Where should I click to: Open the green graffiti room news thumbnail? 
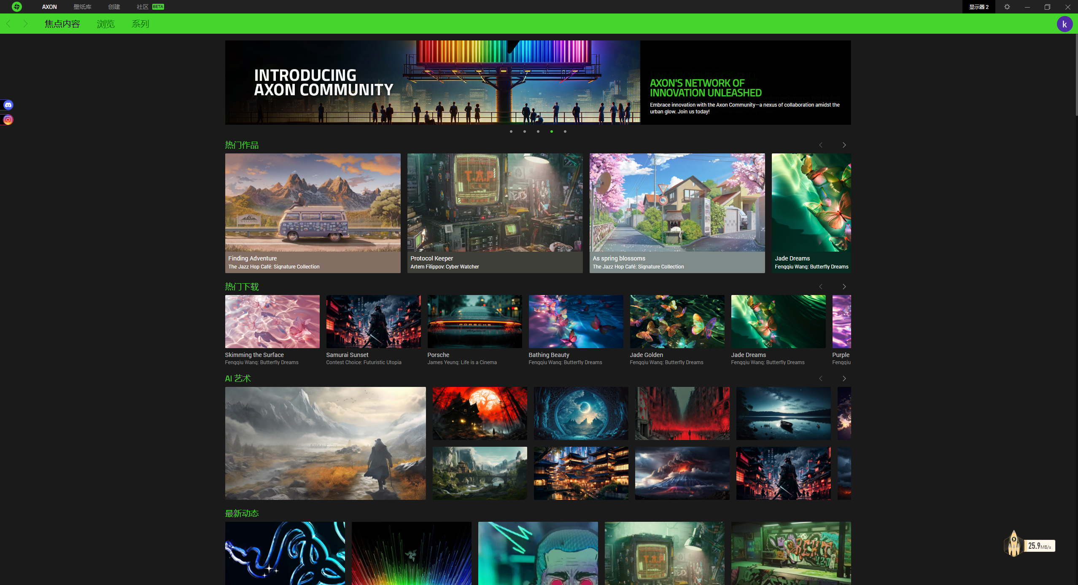[791, 553]
